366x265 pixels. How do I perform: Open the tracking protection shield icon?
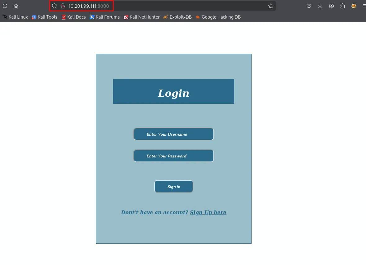coord(54,6)
